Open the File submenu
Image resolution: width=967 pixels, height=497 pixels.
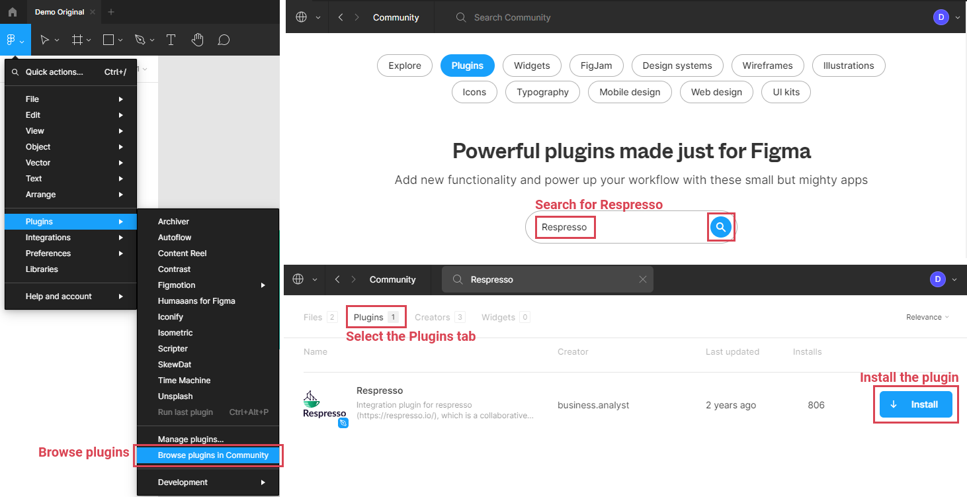coord(71,99)
